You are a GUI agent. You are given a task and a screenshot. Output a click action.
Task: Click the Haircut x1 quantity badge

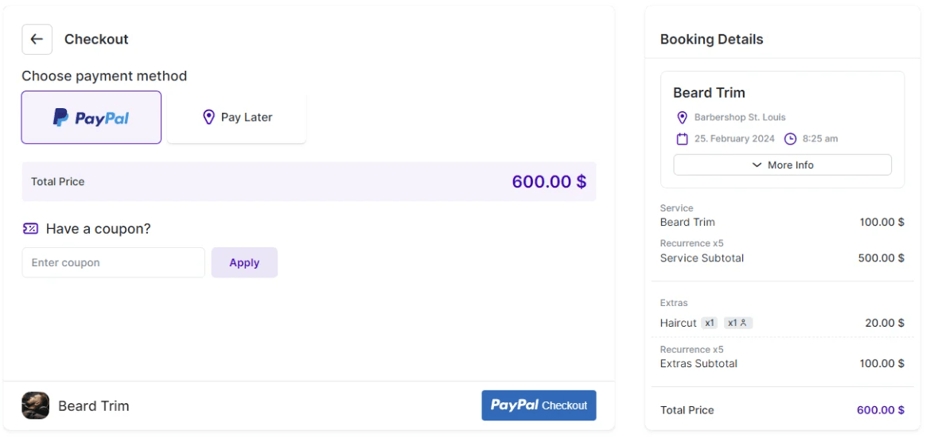tap(710, 324)
